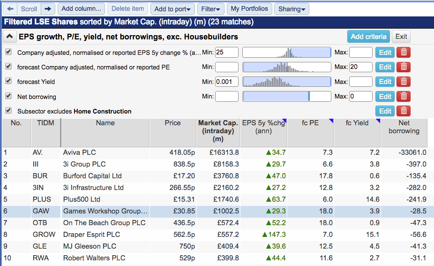The height and width of the screenshot is (266, 434).
Task: Uncheck the forecast PE criterion checkbox
Action: click(x=8, y=66)
